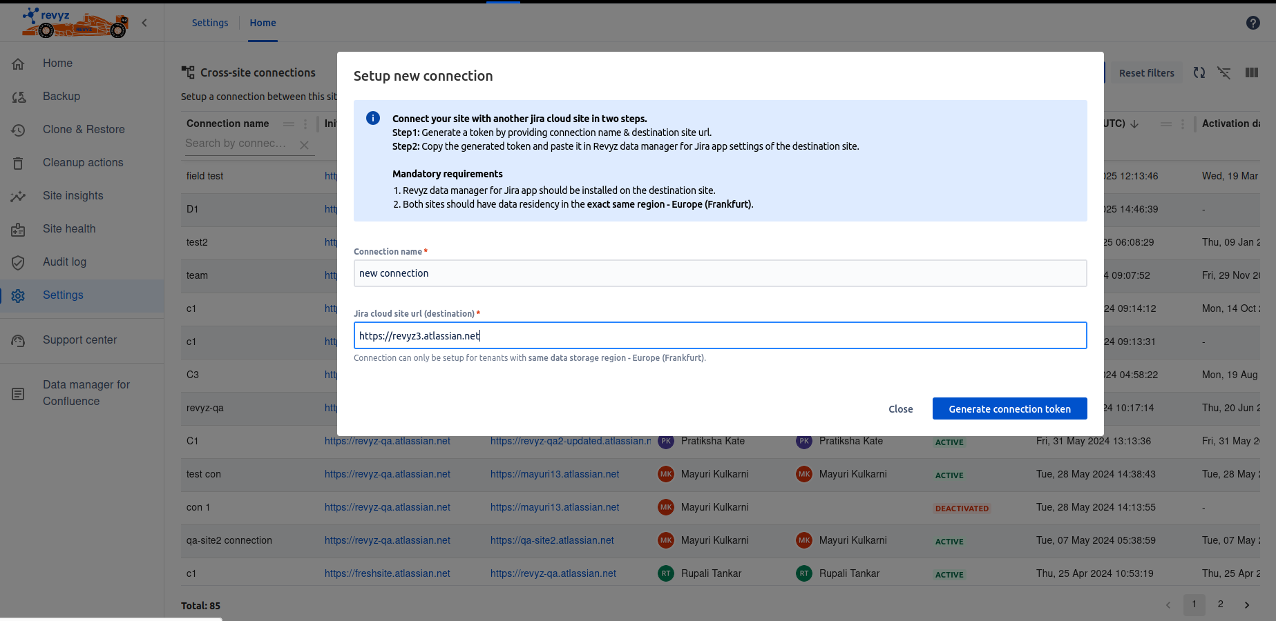Click the refresh icon near Reset filters
Viewport: 1276px width, 621px height.
pos(1199,72)
